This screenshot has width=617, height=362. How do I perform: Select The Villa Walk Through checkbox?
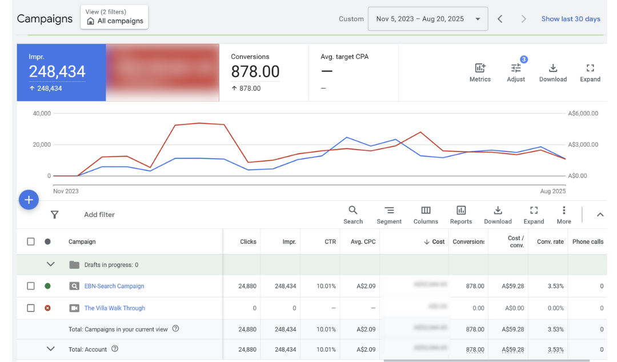tap(31, 308)
